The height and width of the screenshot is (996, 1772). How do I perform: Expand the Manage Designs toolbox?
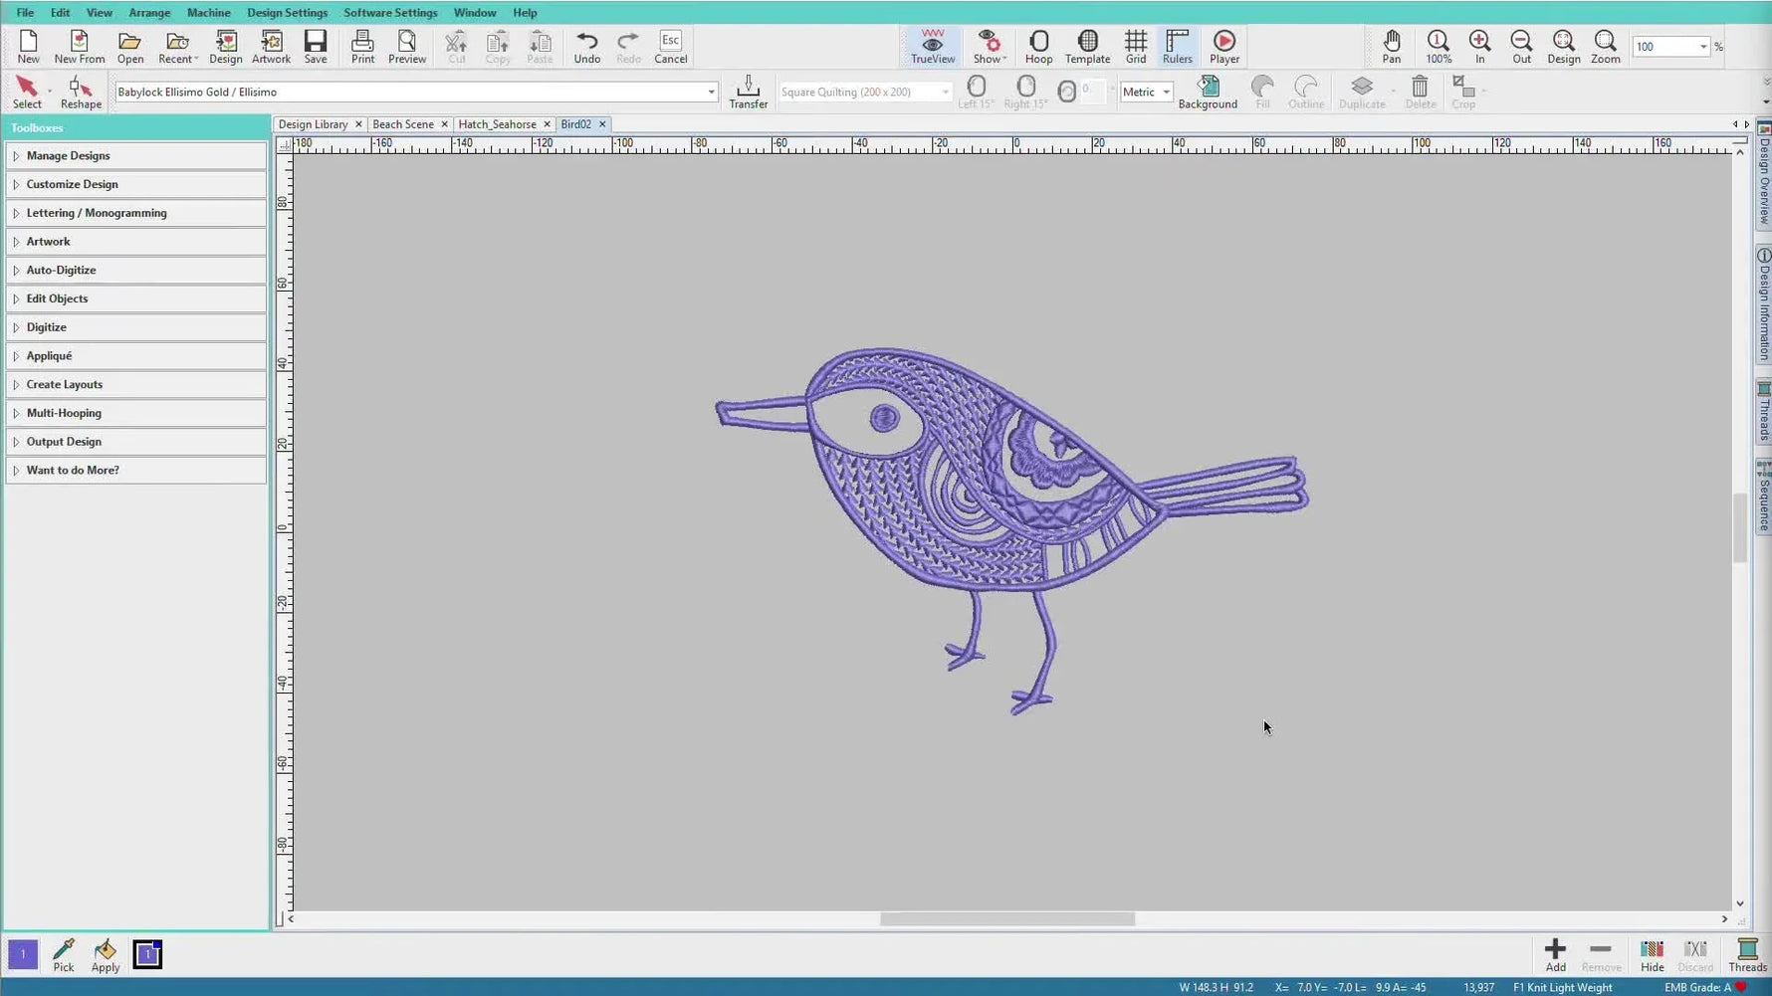coord(136,156)
